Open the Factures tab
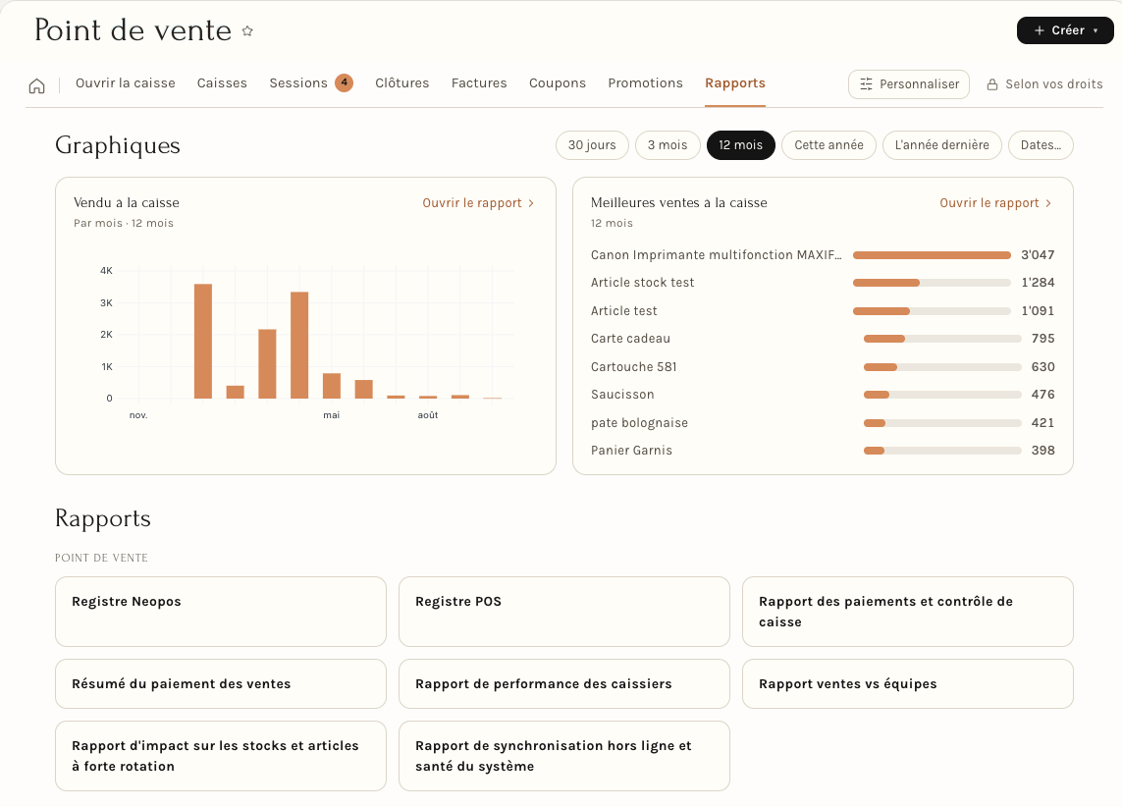This screenshot has width=1122, height=807. (x=479, y=83)
